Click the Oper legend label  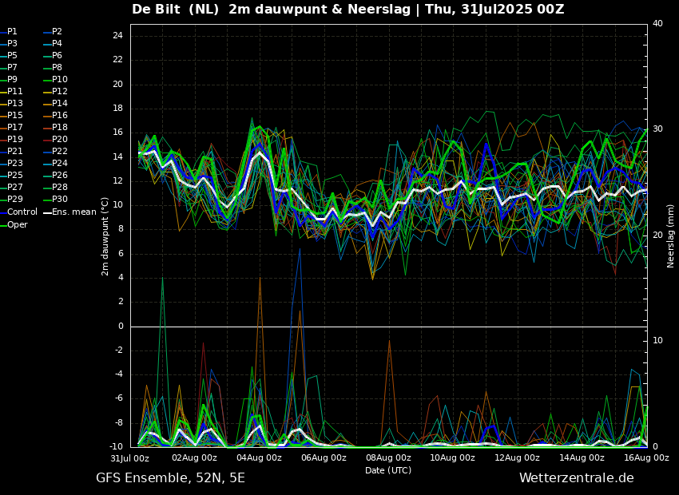(18, 224)
